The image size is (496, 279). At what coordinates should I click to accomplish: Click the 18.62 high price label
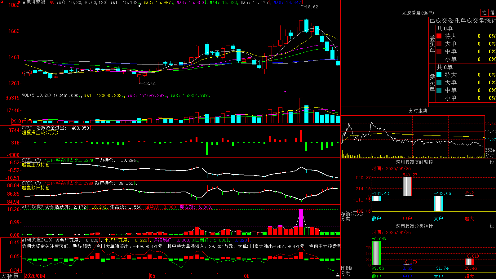[312, 7]
